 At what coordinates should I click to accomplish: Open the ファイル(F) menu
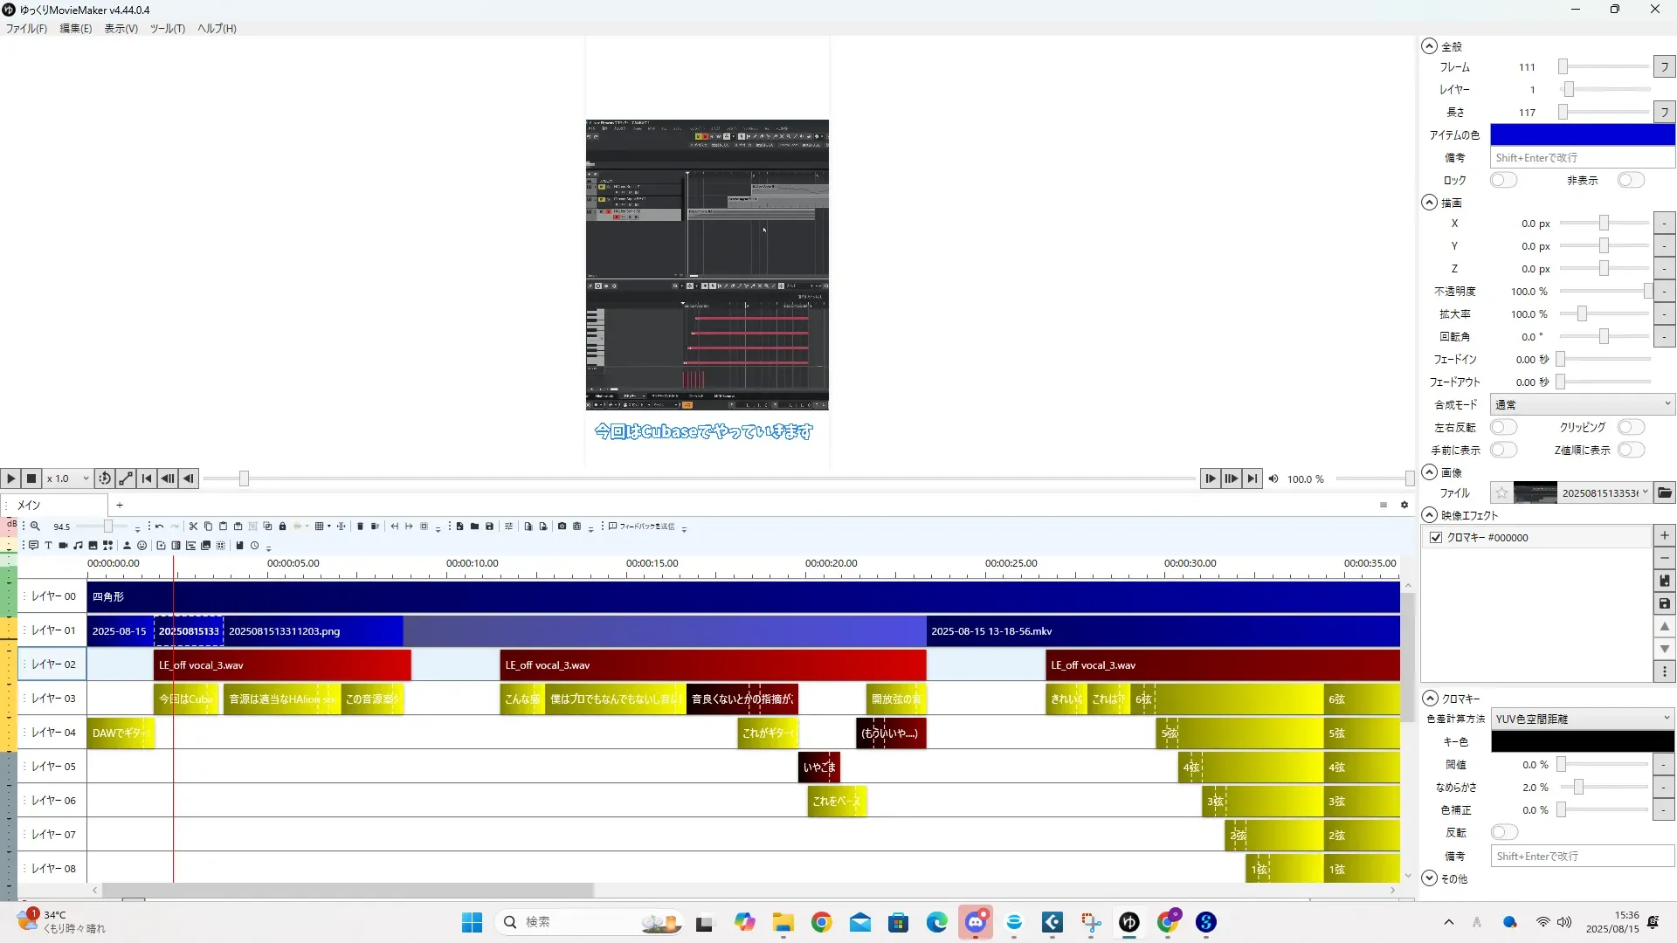26,29
